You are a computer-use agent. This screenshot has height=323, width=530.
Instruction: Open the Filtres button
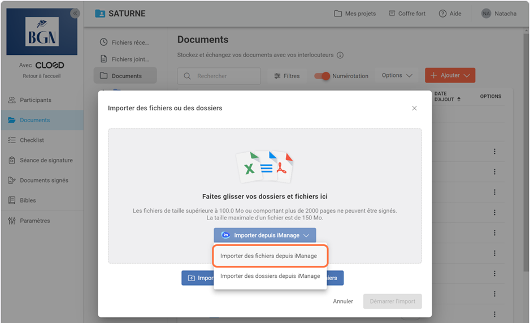pos(286,76)
